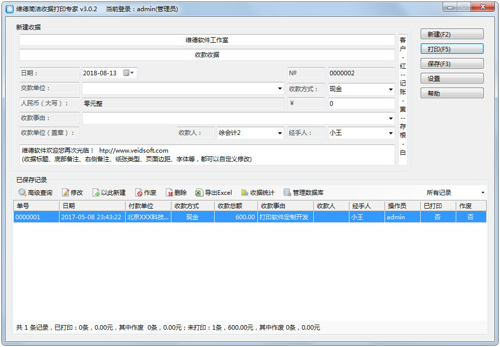The width and height of the screenshot is (500, 347).
Task: Click the status bar record summary text
Action: click(x=168, y=328)
